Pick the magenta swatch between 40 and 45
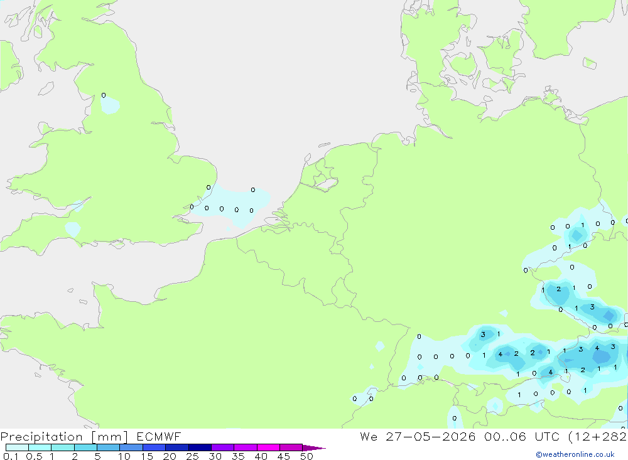Viewport: 628px width, 460px height. pyautogui.click(x=268, y=447)
